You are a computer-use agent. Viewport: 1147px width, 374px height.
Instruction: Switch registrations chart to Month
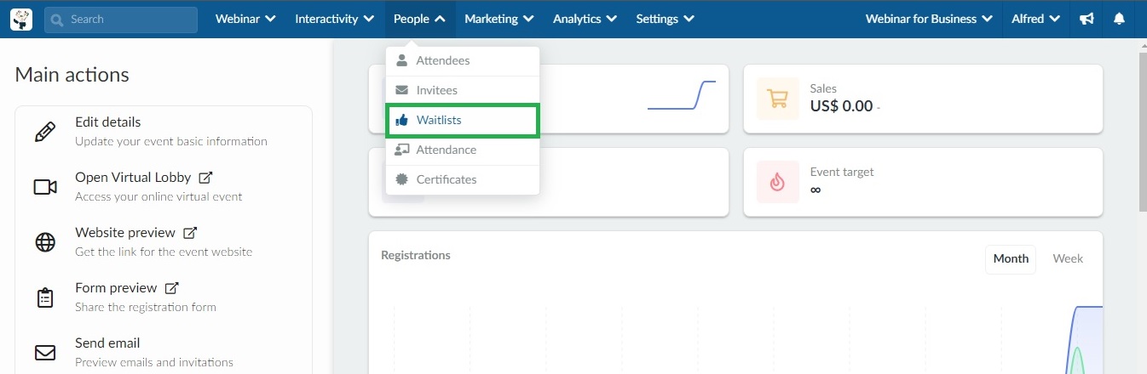pos(1011,259)
